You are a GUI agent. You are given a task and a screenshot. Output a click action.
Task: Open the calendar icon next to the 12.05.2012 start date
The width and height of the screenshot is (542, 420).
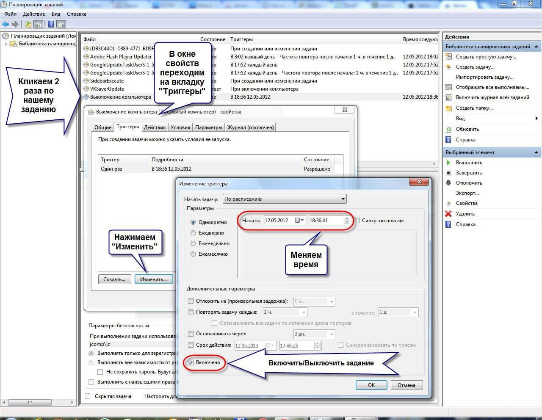click(x=299, y=220)
